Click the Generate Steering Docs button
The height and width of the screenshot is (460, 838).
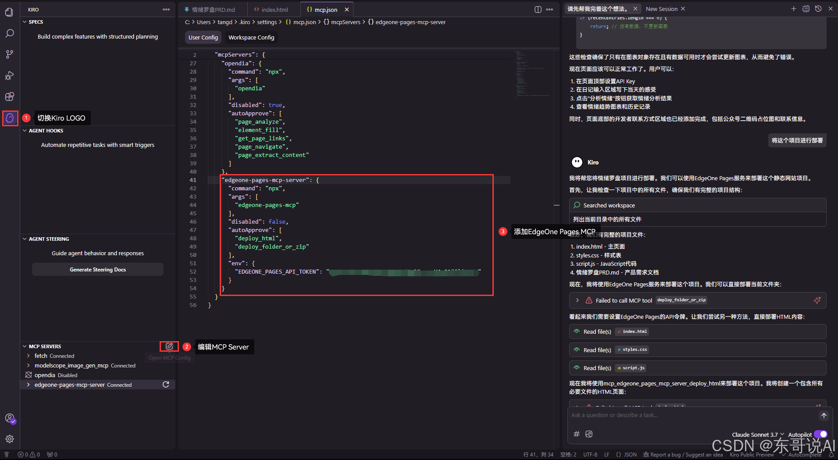point(98,269)
